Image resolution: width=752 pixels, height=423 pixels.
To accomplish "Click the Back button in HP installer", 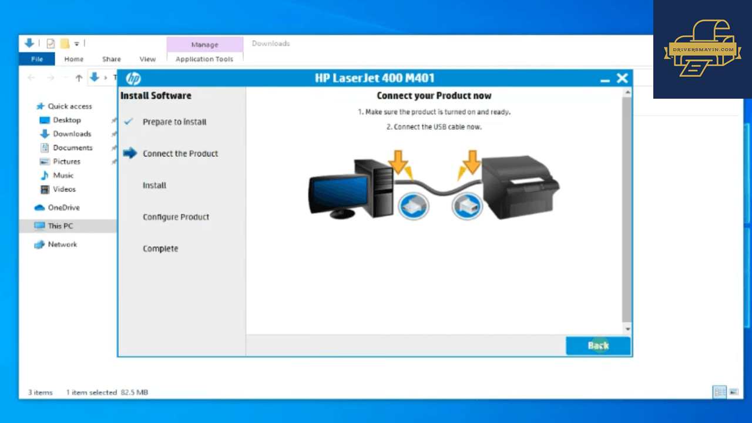I will click(598, 345).
